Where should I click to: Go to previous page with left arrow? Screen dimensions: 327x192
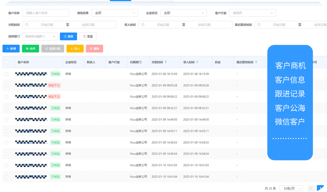pos(311,188)
